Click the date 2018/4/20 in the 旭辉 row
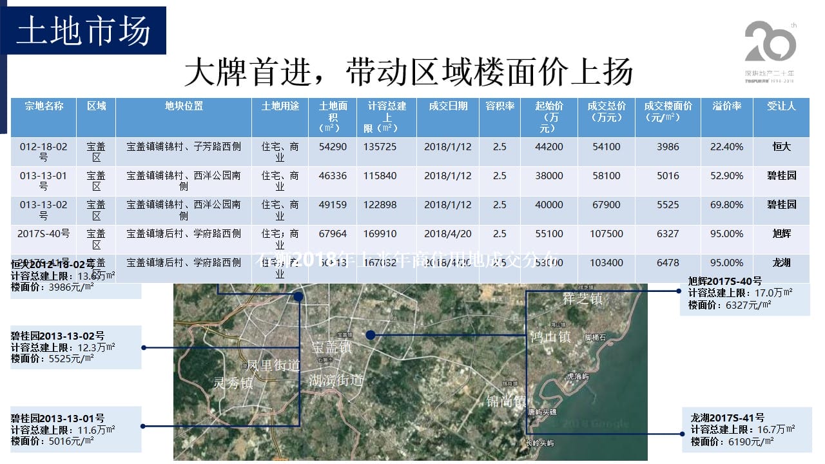This screenshot has width=825, height=464. click(x=448, y=233)
